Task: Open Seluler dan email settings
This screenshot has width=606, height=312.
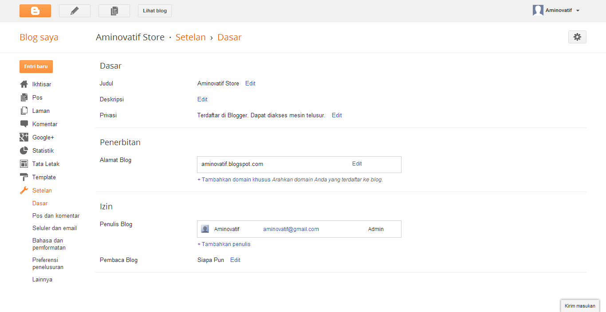Action: (x=55, y=228)
